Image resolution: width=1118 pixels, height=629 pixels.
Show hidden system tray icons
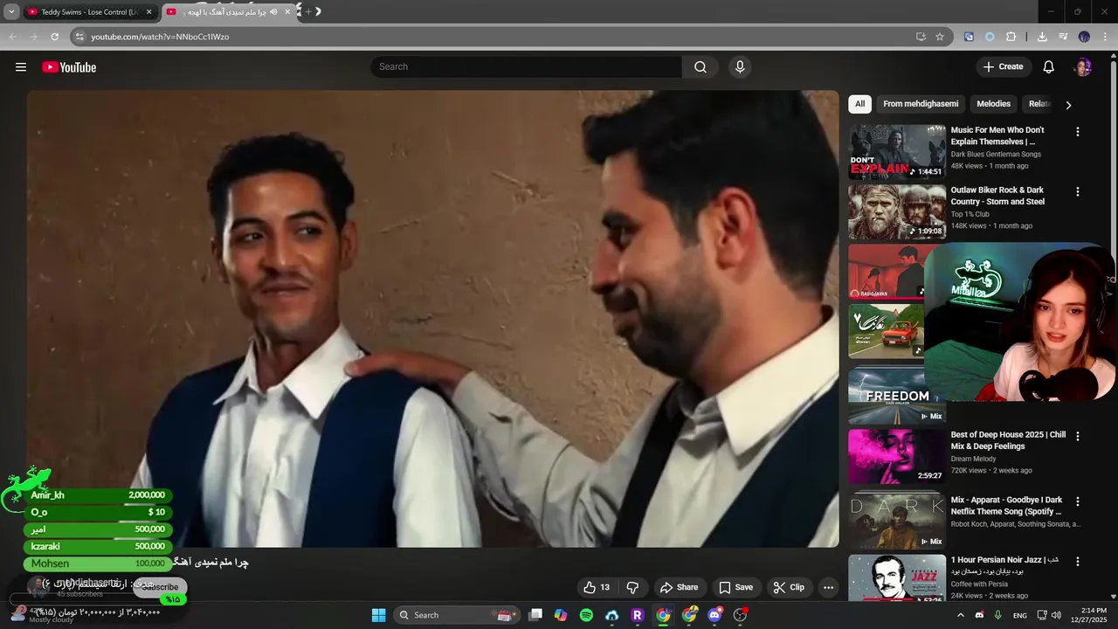960,615
